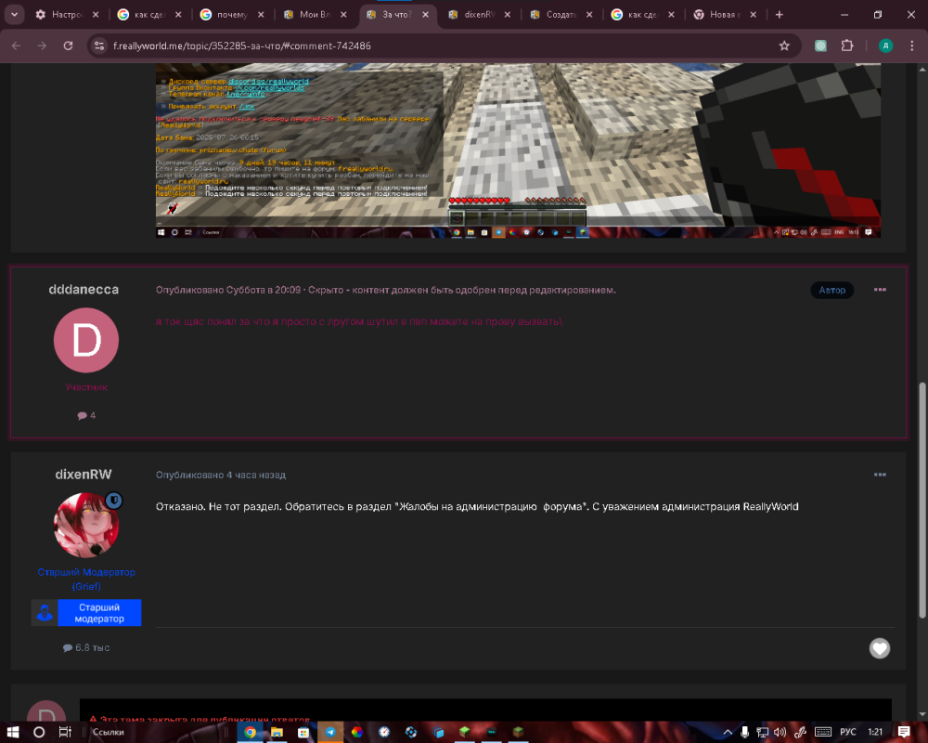Switch the РУС input language
The image size is (928, 743).
click(847, 733)
